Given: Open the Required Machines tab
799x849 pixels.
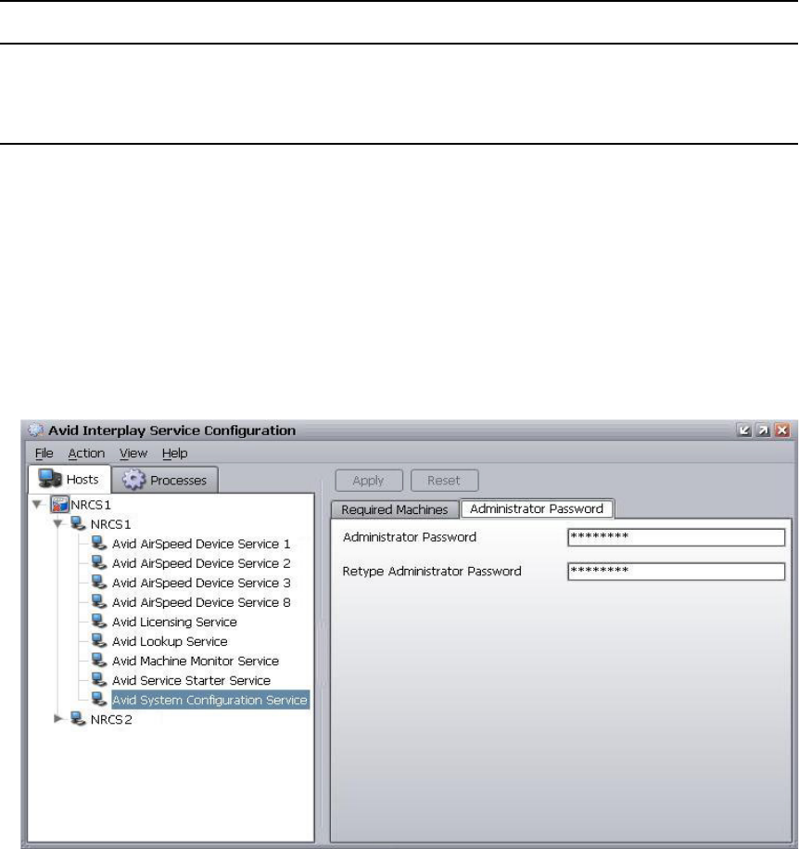Looking at the screenshot, I should click(x=394, y=509).
